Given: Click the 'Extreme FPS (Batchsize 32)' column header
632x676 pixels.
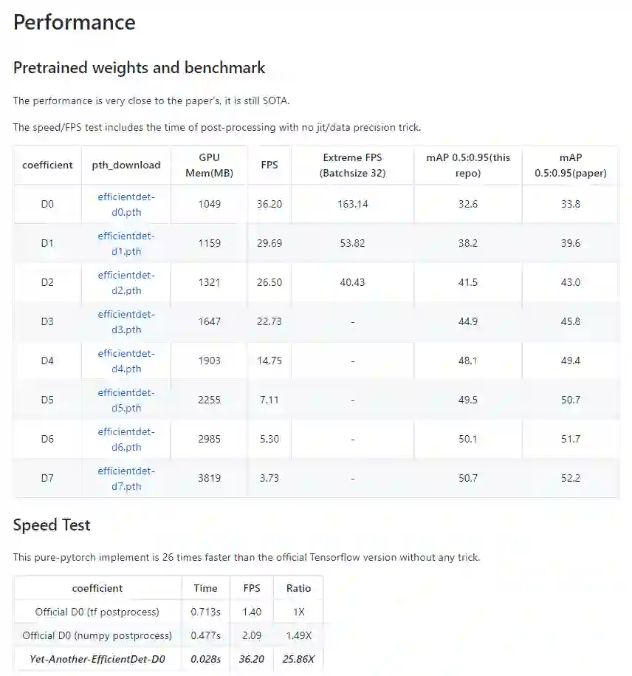Looking at the screenshot, I should (x=353, y=165).
